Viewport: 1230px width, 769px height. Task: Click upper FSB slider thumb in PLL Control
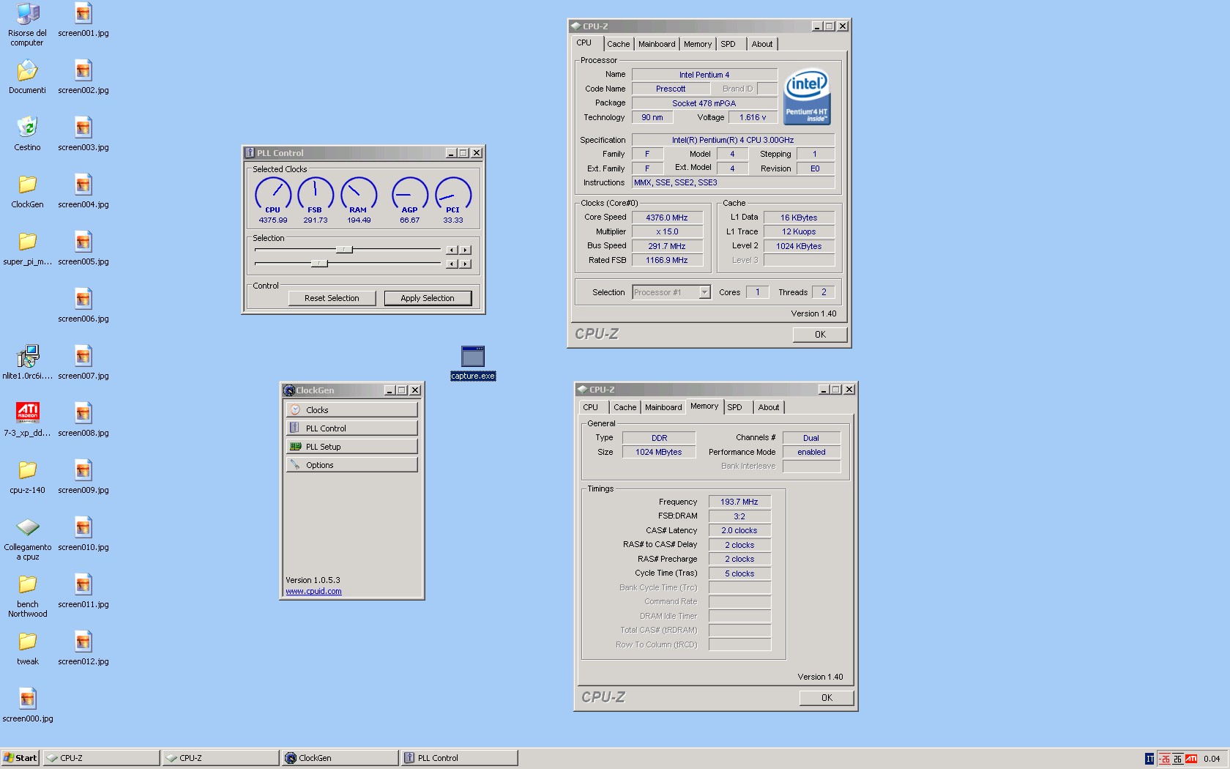click(344, 250)
